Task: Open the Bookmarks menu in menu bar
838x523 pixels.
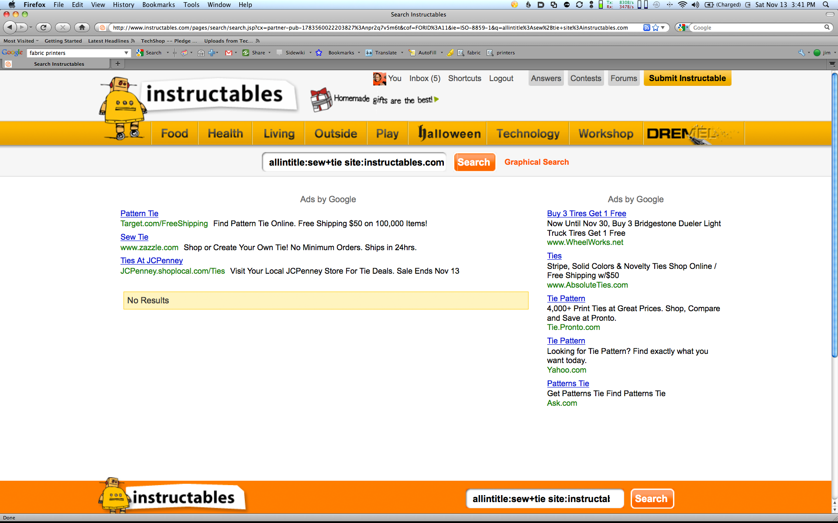Action: click(158, 5)
